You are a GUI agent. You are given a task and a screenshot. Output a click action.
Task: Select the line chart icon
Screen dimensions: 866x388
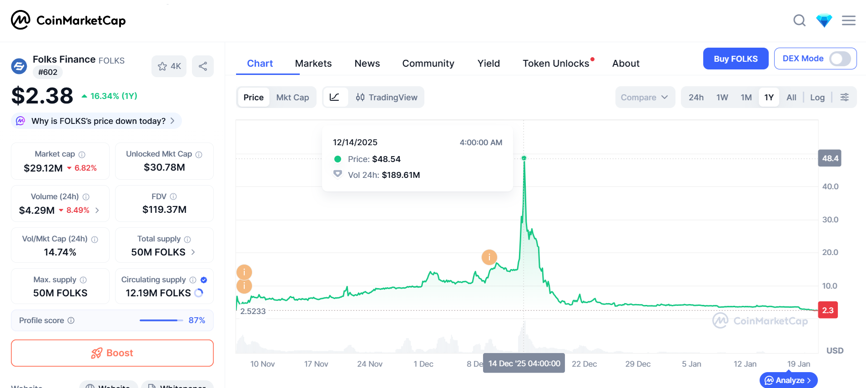[x=335, y=97]
